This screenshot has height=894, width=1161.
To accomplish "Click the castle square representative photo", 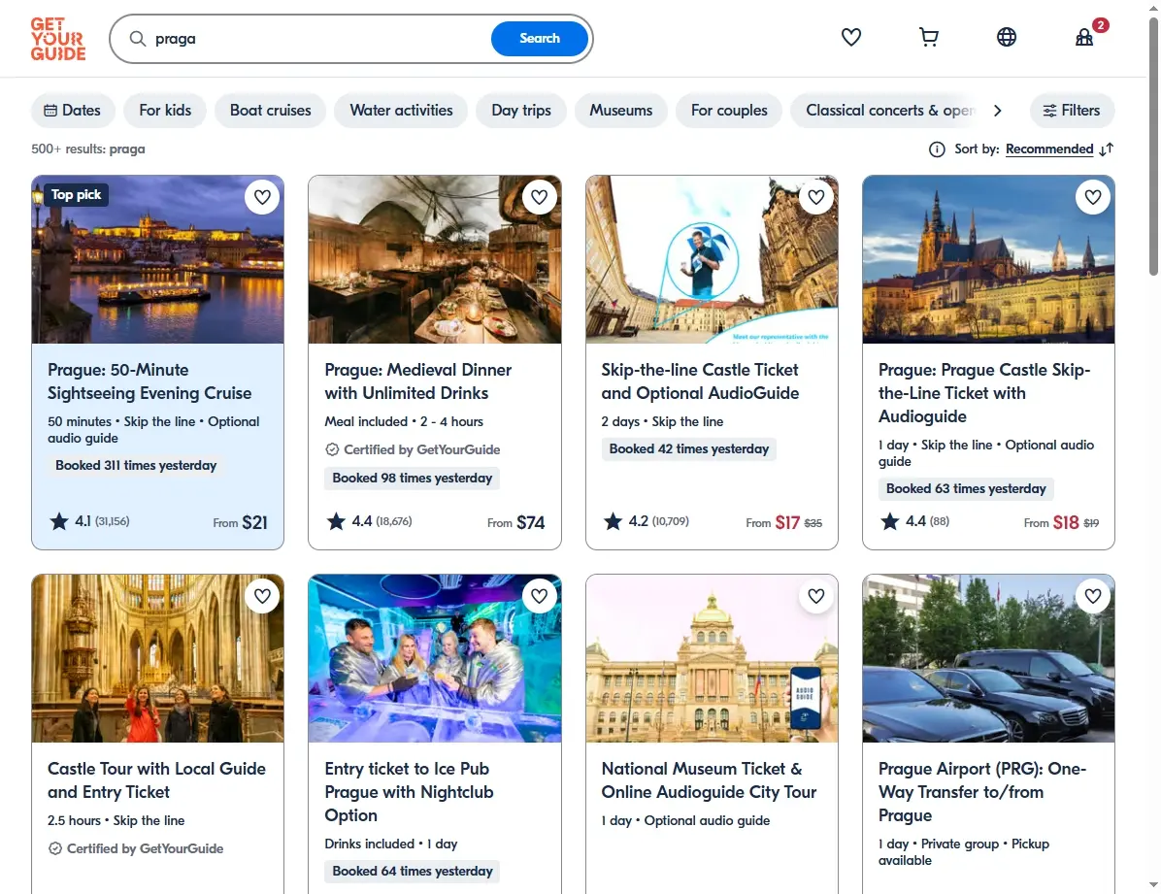I will point(712,259).
